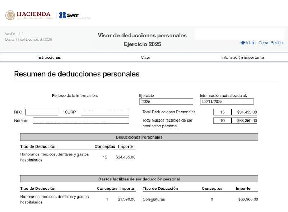Open the Información importante tab
This screenshot has width=288, height=212.
pos(243,57)
